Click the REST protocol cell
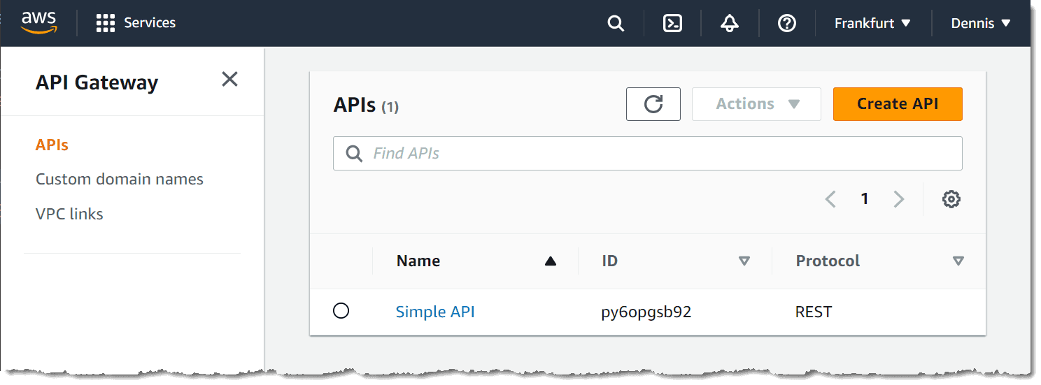The width and height of the screenshot is (1041, 385). pyautogui.click(x=814, y=312)
